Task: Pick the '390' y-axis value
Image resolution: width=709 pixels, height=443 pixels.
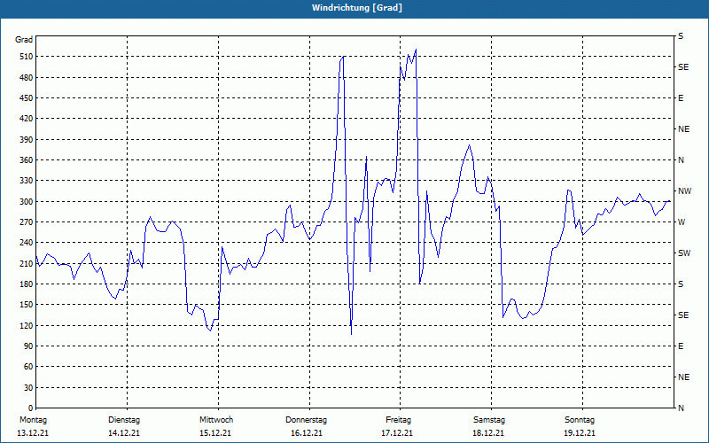Action: pos(27,139)
